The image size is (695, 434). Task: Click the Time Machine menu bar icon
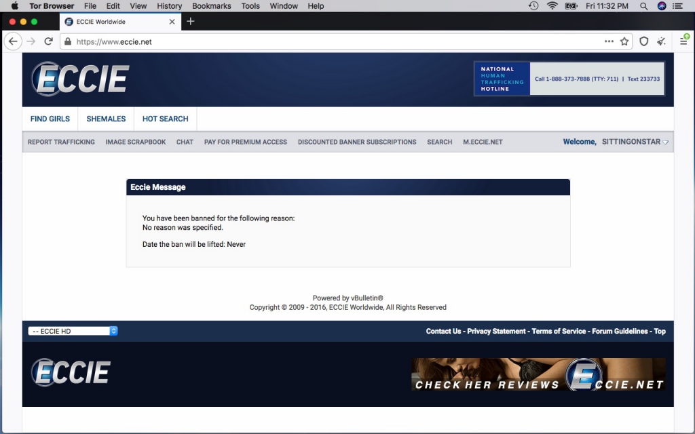click(x=533, y=5)
